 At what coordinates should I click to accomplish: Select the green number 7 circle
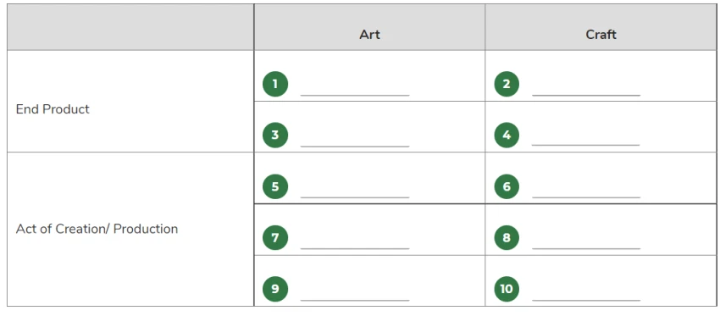click(275, 237)
